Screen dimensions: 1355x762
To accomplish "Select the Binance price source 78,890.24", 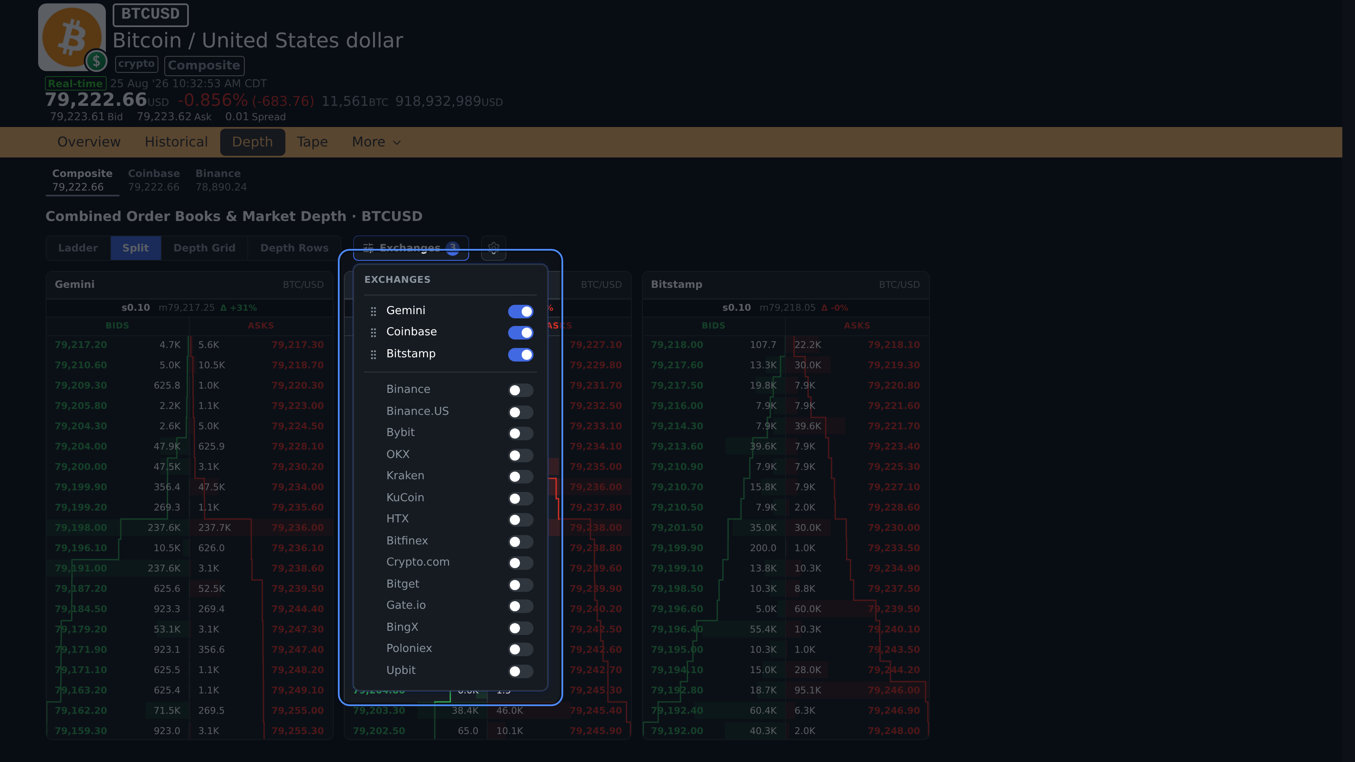I will [221, 180].
